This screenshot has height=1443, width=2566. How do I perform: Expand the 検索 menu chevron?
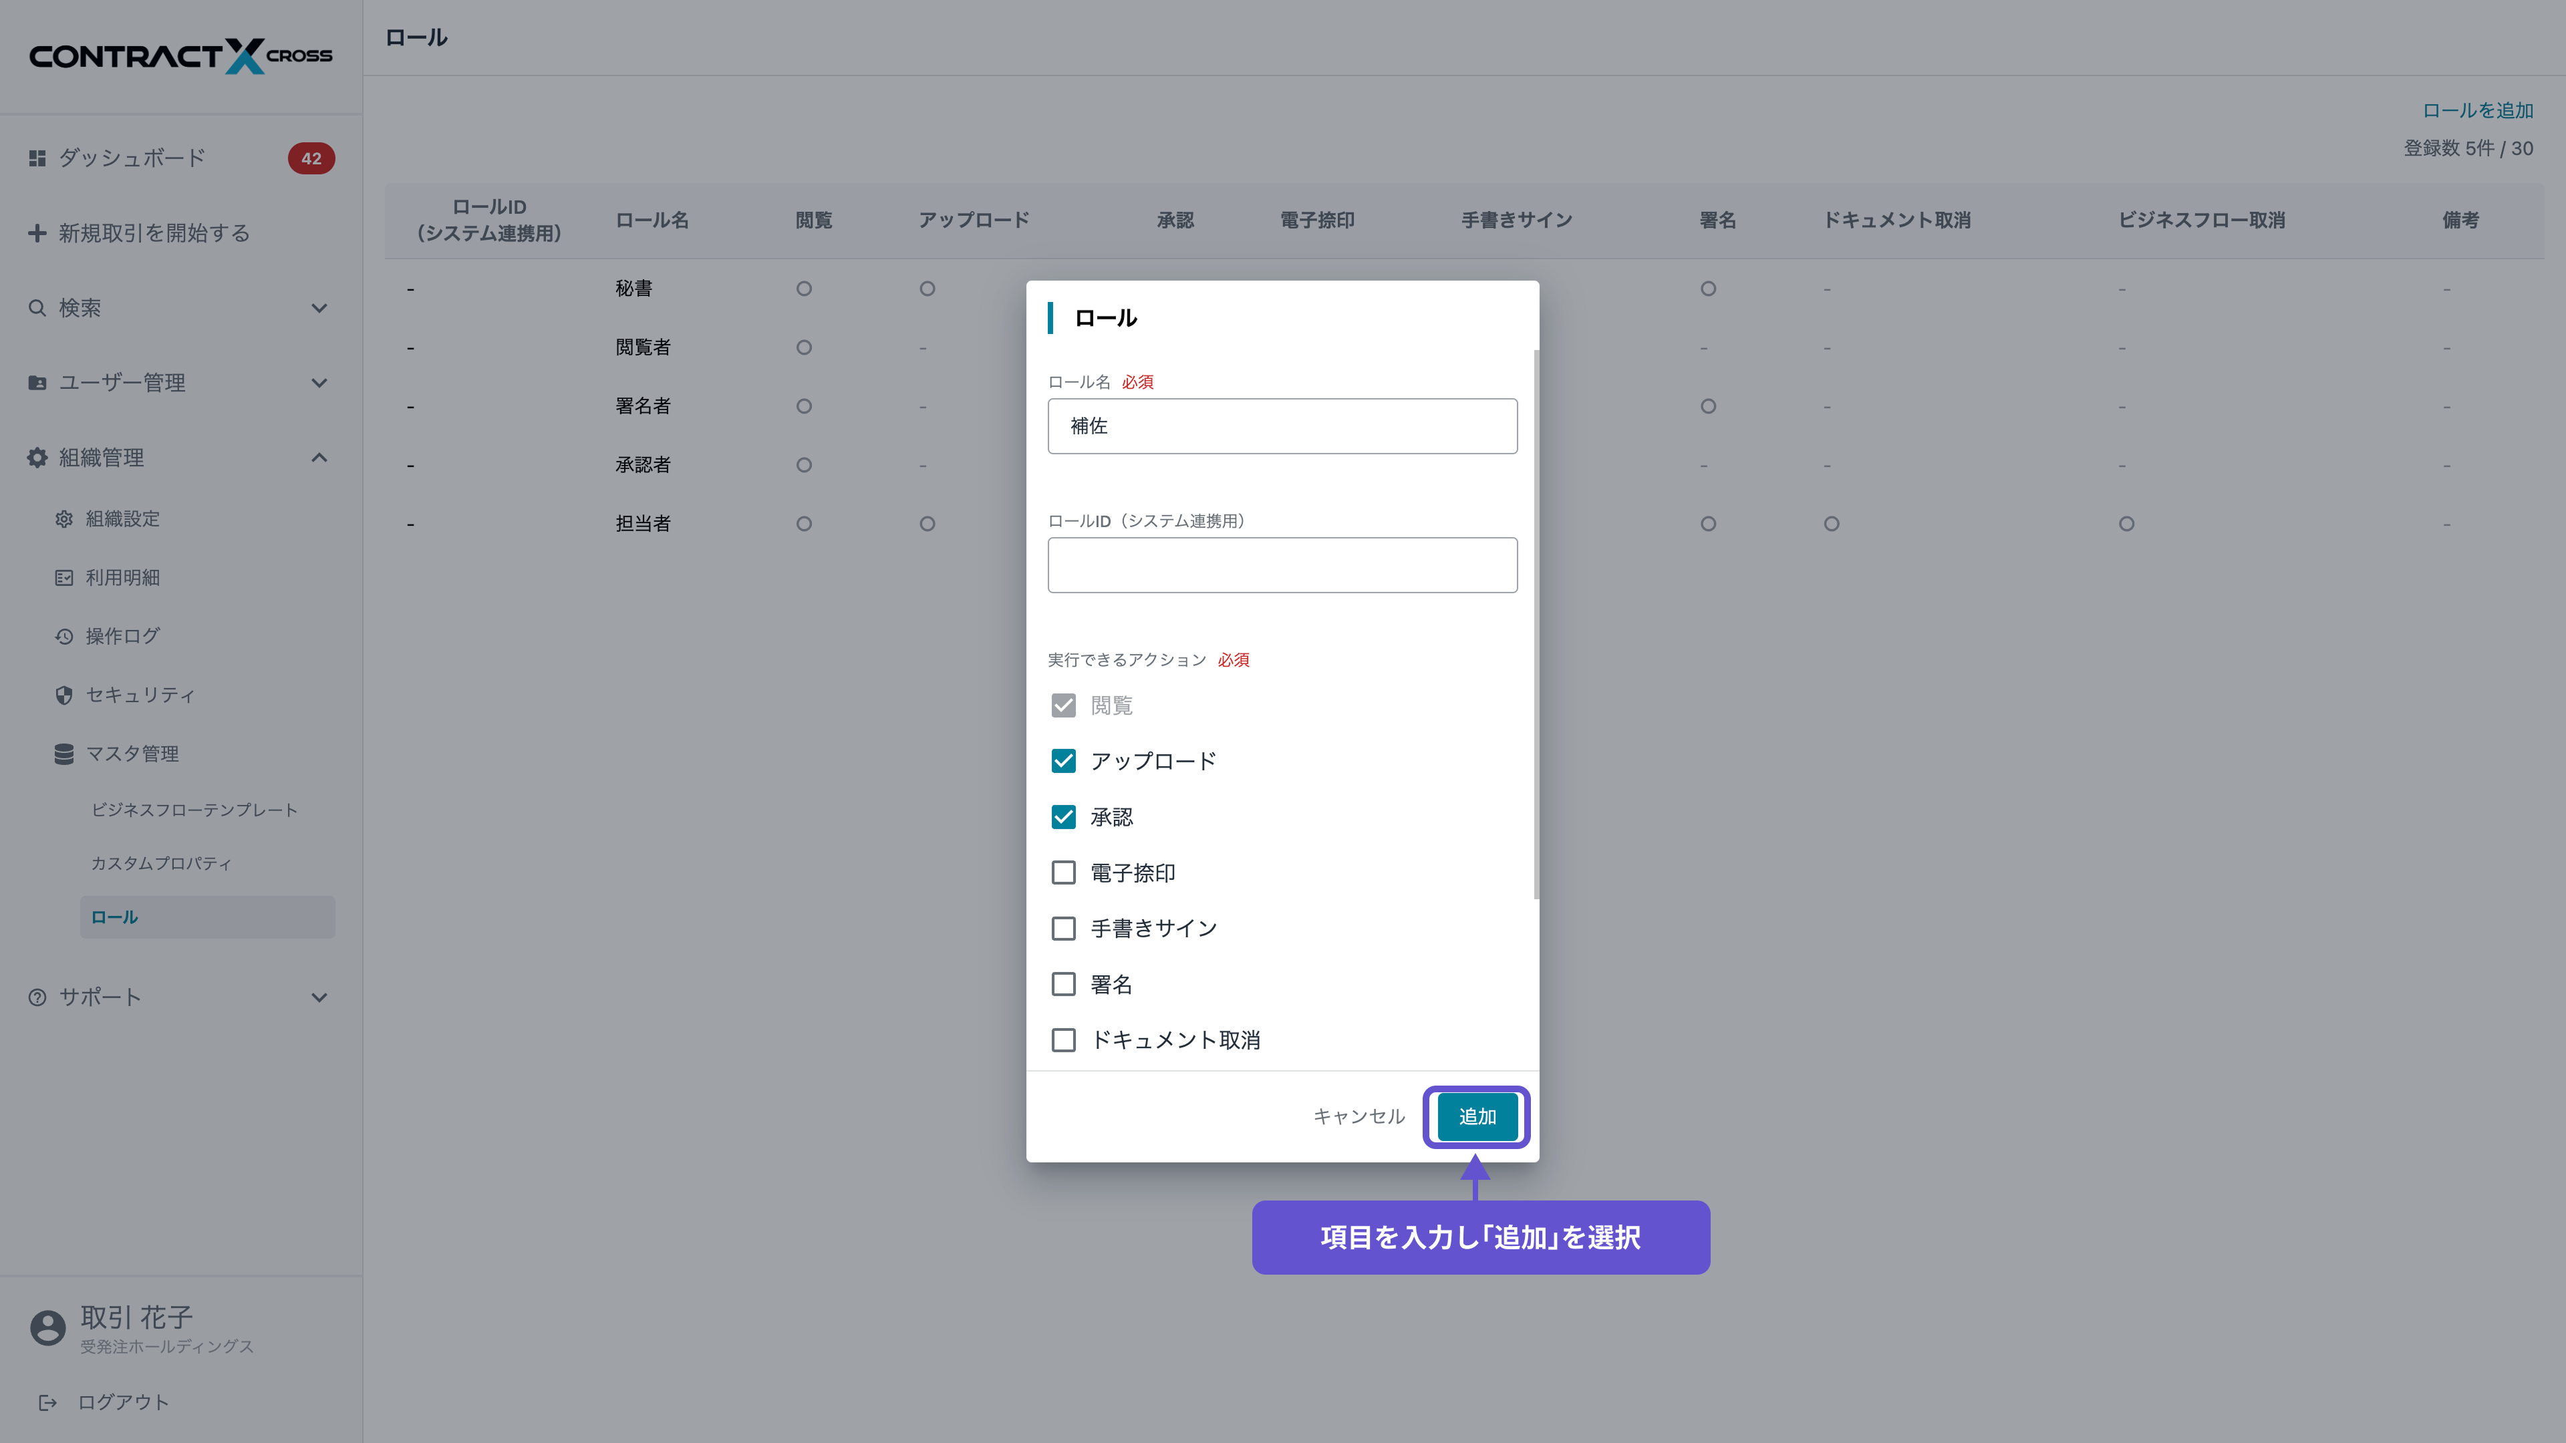[x=319, y=308]
